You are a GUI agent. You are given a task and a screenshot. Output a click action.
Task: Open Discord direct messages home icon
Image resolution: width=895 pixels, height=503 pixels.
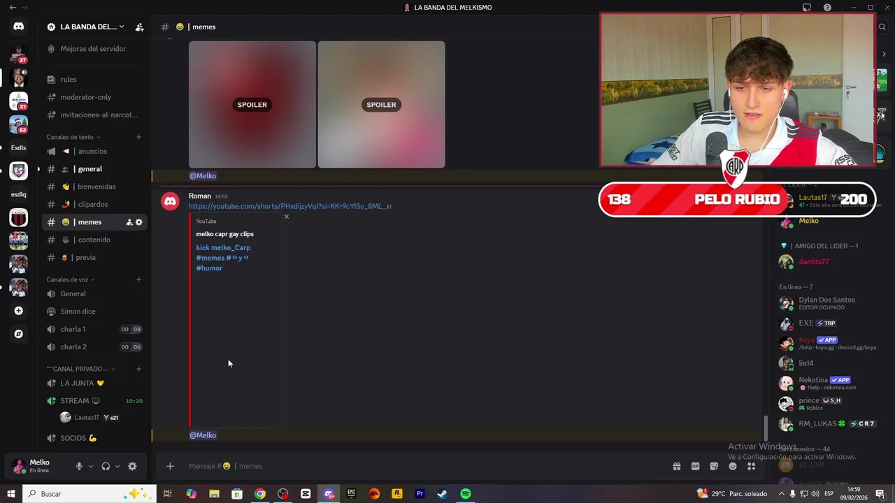pos(19,27)
